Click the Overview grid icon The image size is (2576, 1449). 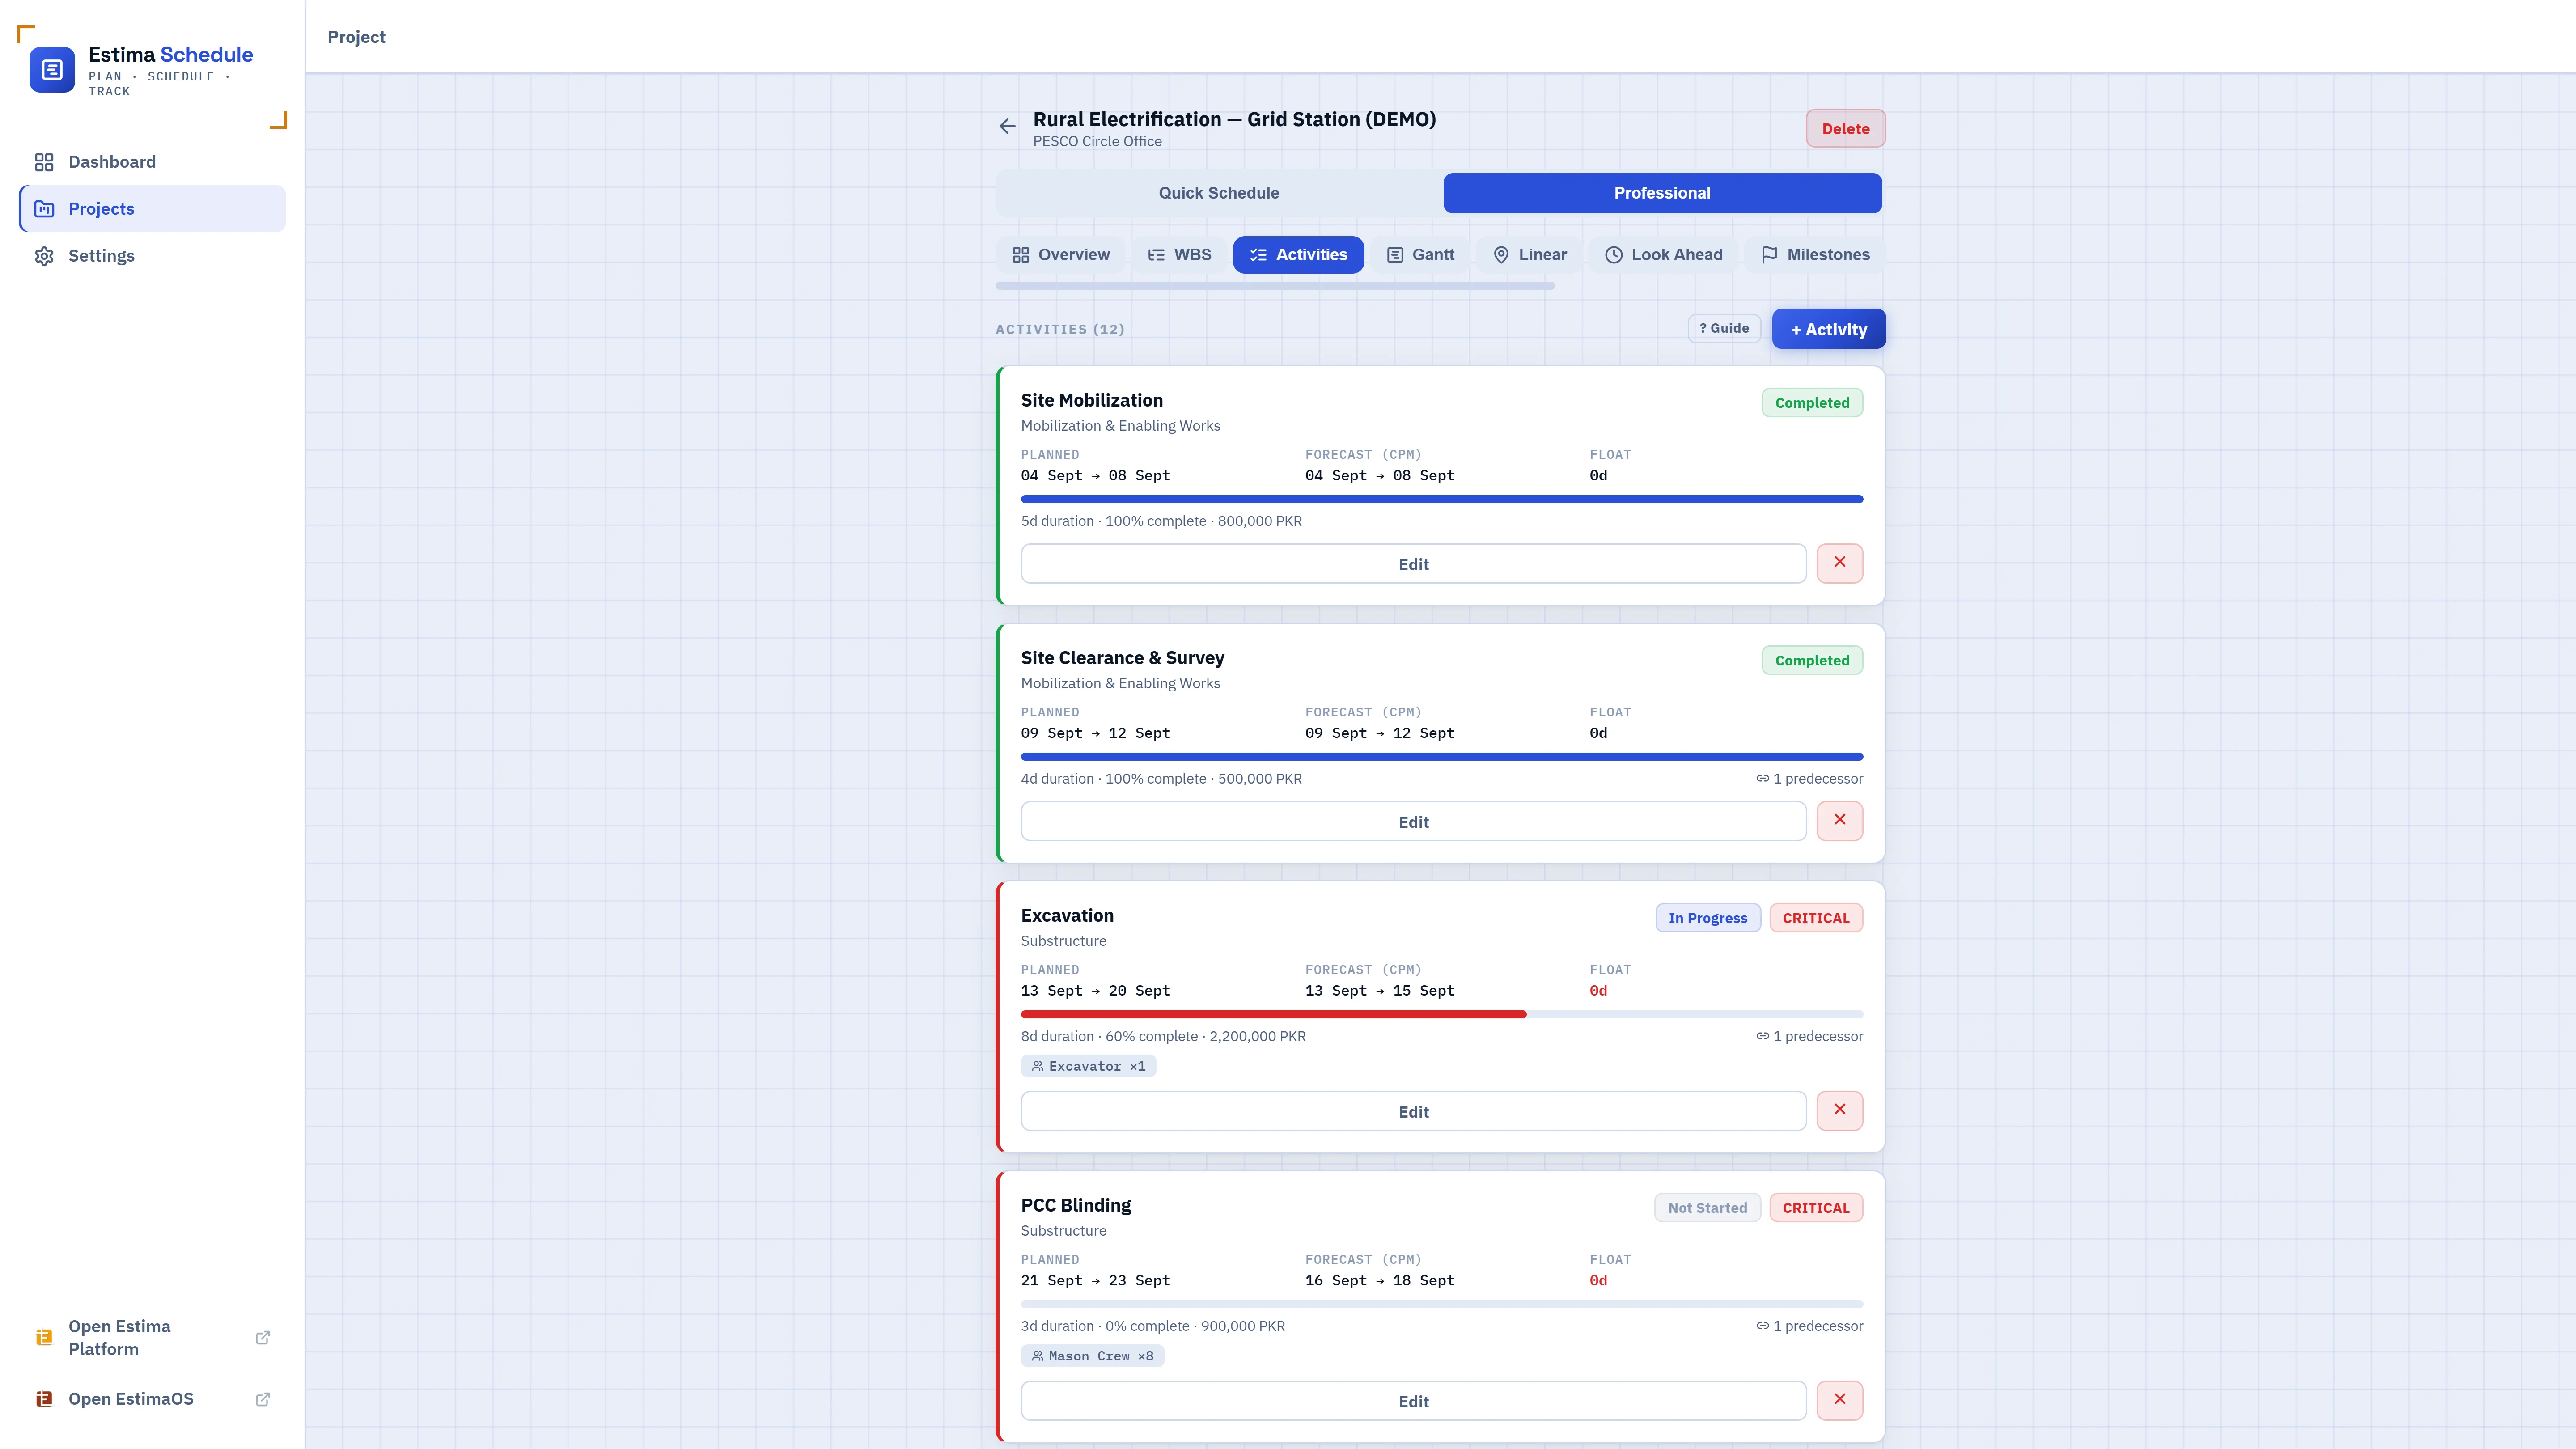(x=1020, y=255)
